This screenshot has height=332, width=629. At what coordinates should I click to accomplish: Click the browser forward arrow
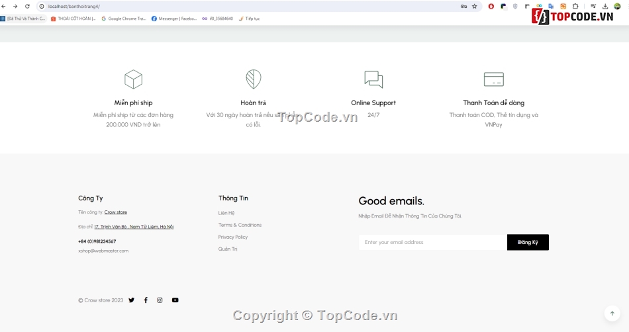point(15,7)
